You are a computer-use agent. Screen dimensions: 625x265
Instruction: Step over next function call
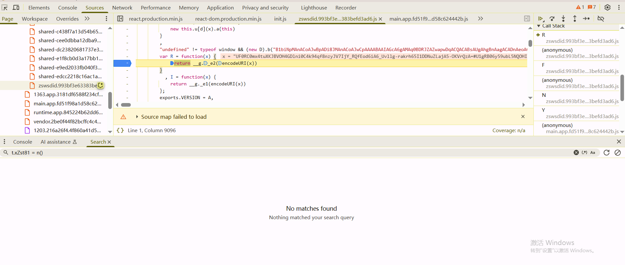point(552,19)
